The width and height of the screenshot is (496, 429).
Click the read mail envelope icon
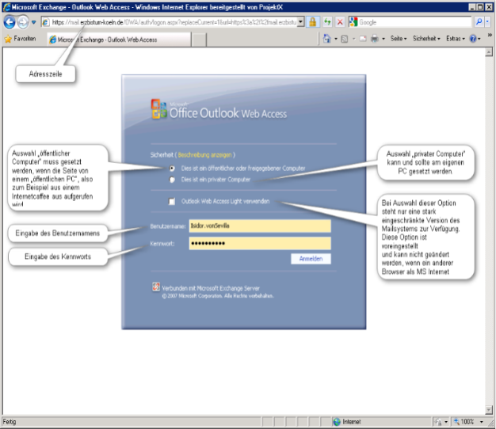(x=363, y=39)
